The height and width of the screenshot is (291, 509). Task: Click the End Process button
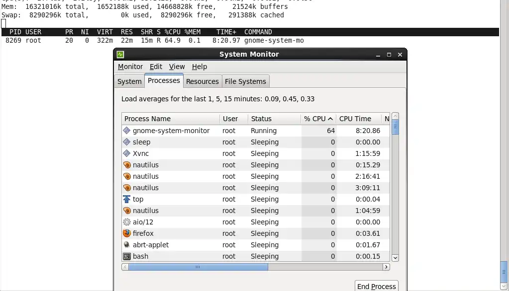tap(377, 286)
